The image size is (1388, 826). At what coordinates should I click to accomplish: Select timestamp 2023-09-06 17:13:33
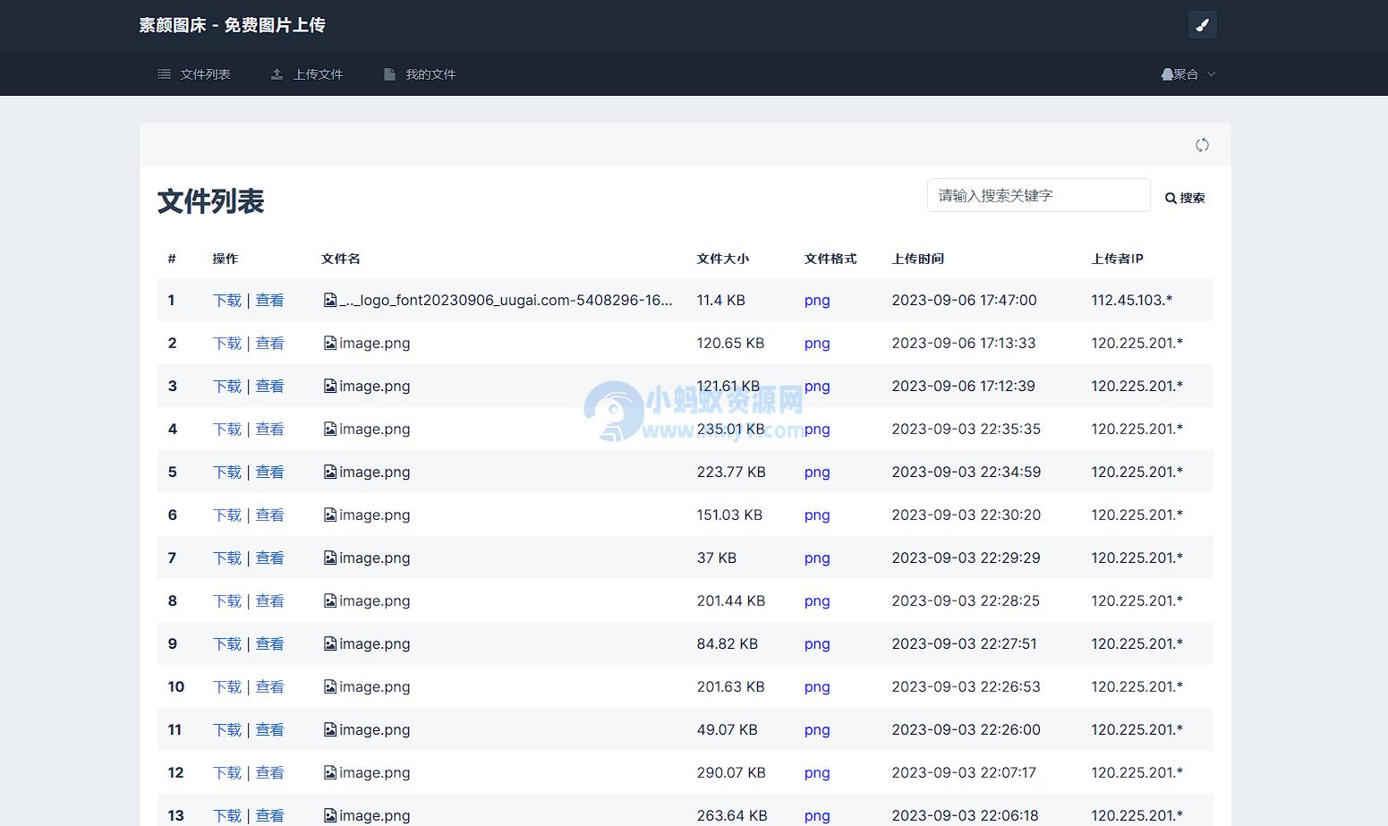[x=964, y=343]
